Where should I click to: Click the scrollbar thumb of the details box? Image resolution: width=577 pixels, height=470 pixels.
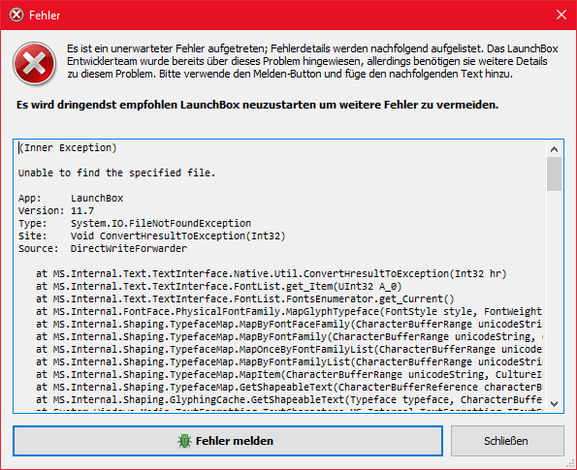tap(554, 174)
